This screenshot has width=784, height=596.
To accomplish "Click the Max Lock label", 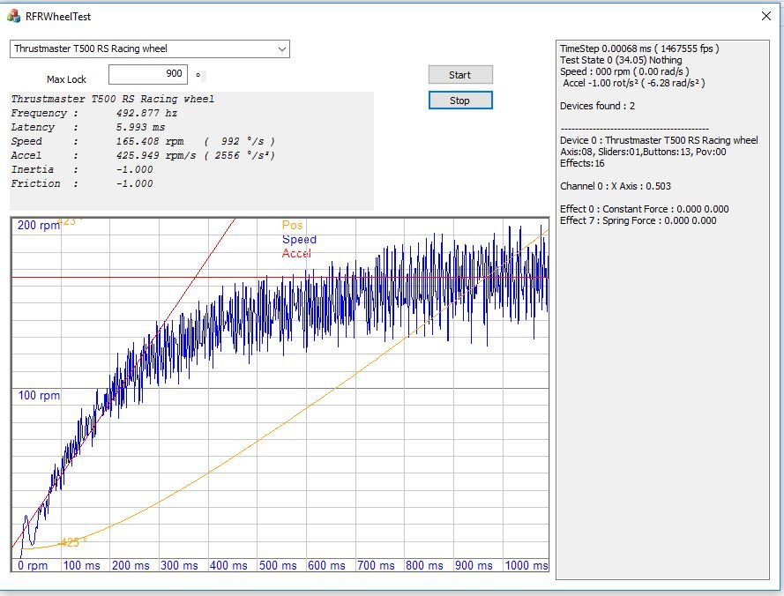I will [66, 79].
